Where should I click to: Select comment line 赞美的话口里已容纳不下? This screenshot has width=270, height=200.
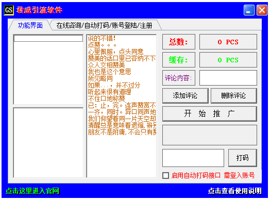[x=122, y=58]
